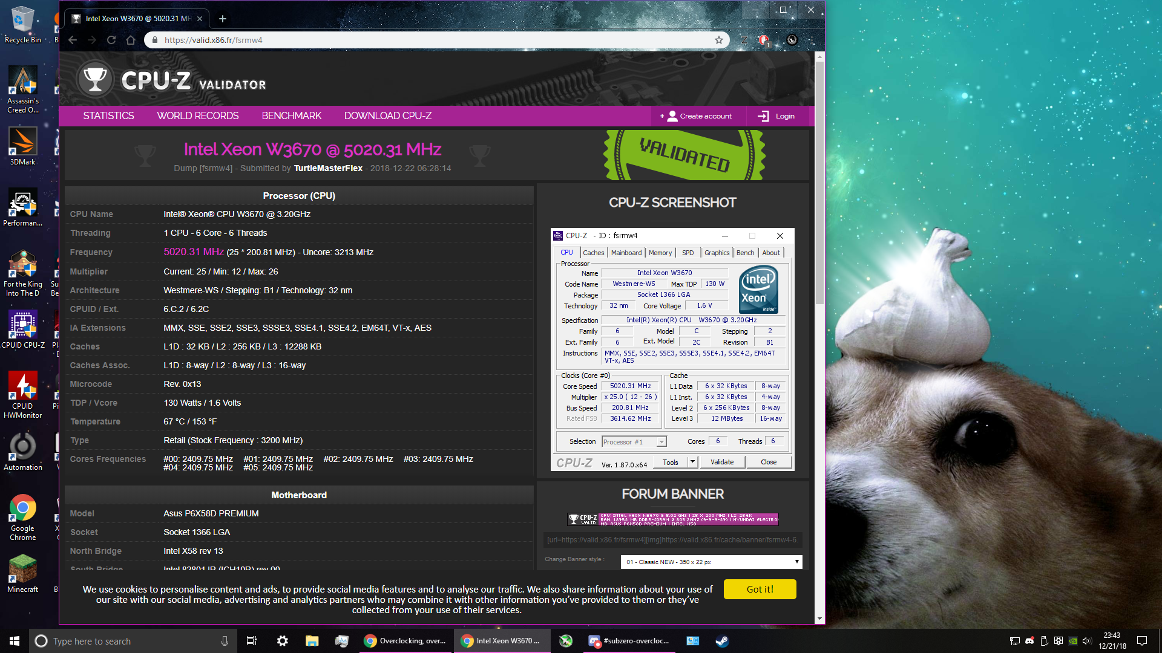
Task: Open TurtleMasterFlex submitter profile link
Action: [328, 168]
